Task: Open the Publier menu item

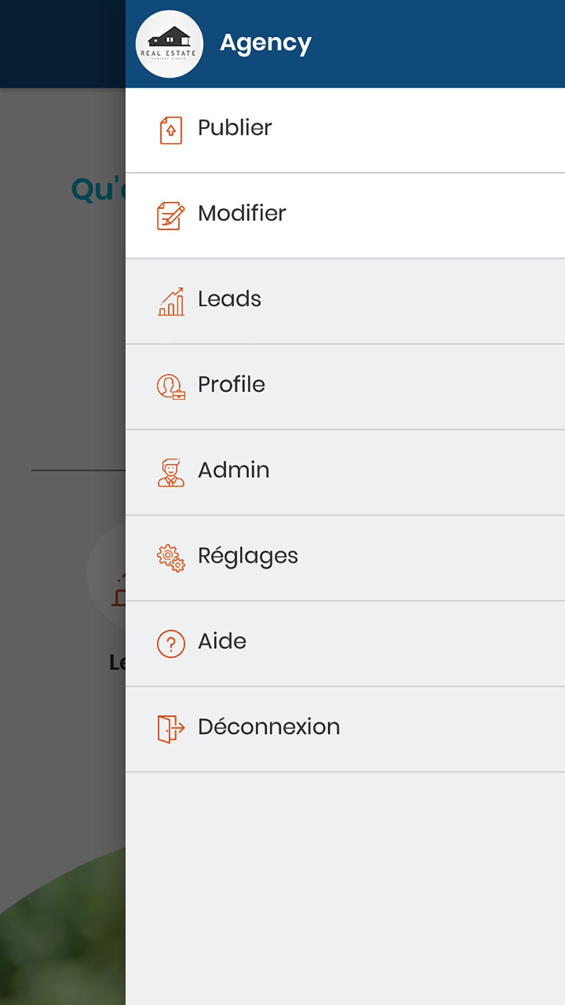Action: 345,130
